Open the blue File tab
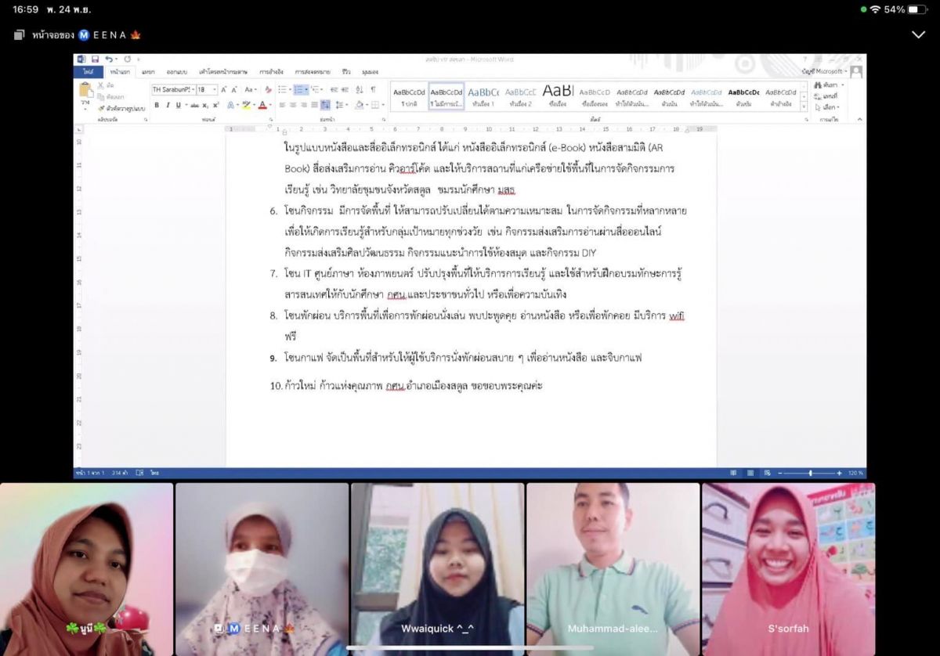This screenshot has height=656, width=940. (x=88, y=72)
